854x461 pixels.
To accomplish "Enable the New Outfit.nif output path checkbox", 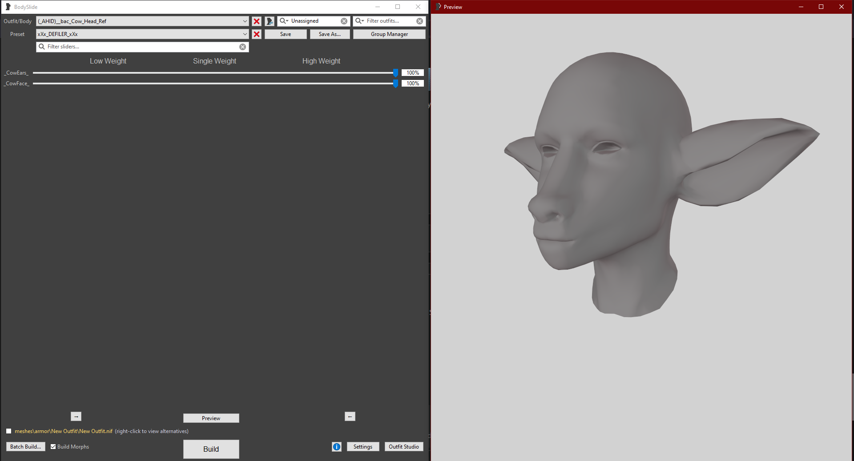I will [x=9, y=431].
